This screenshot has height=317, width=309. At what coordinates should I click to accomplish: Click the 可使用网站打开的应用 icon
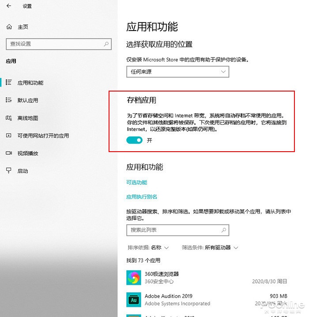click(x=8, y=135)
